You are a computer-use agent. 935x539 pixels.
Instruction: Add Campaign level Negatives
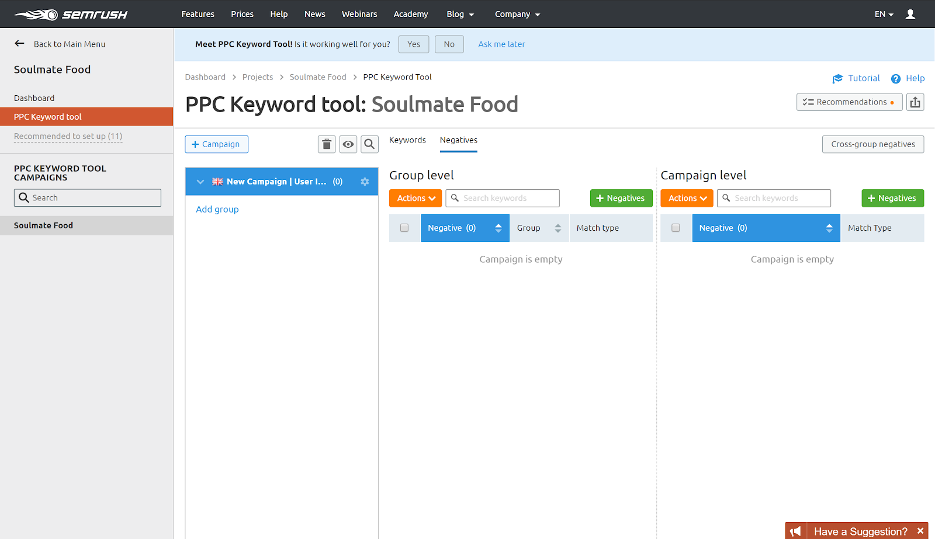click(x=893, y=199)
